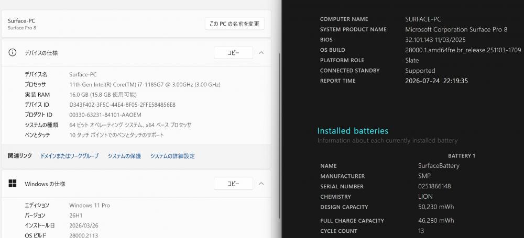Select the ペンとタッチ 10 タッチ ポイント value

[117, 135]
